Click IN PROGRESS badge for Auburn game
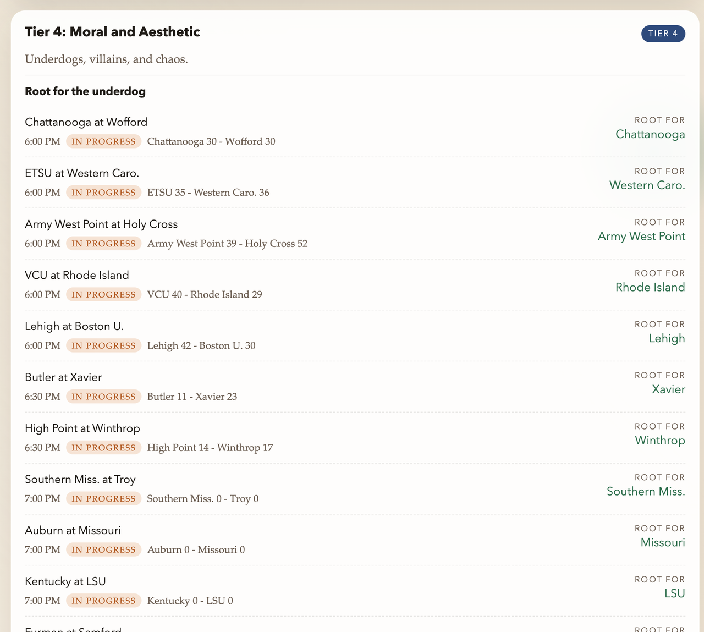This screenshot has width=704, height=632. click(x=104, y=551)
